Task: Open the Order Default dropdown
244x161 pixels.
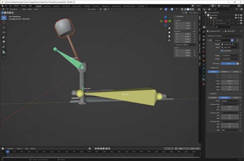Action: (x=230, y=101)
